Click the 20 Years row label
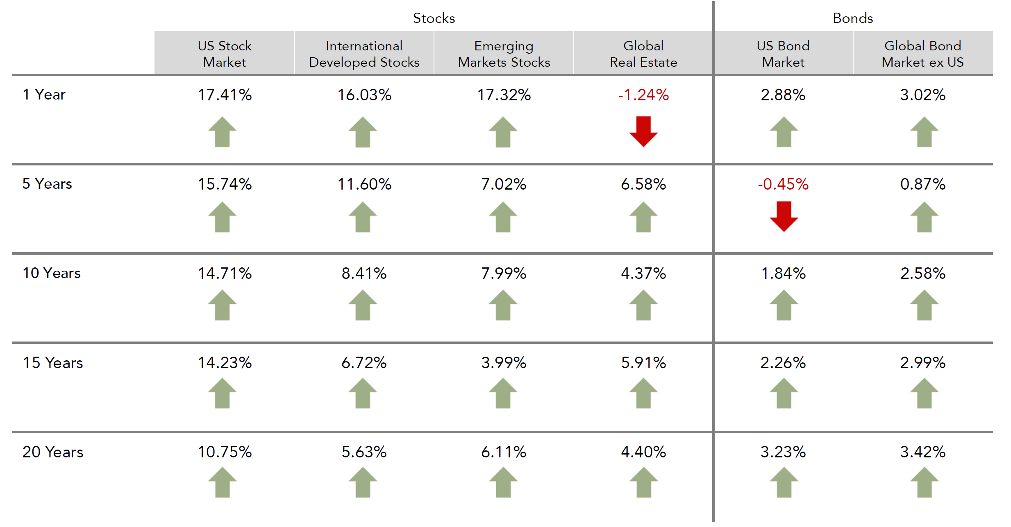Image resolution: width=1011 pixels, height=527 pixels. click(53, 452)
